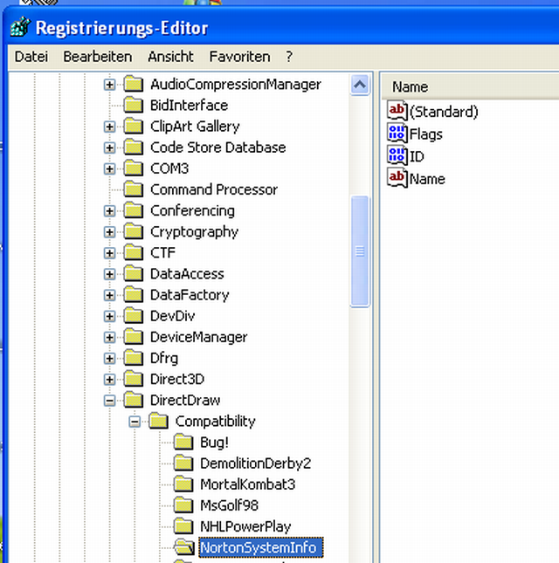Click the Code Store Database folder icon
The height and width of the screenshot is (563, 559).
(134, 148)
